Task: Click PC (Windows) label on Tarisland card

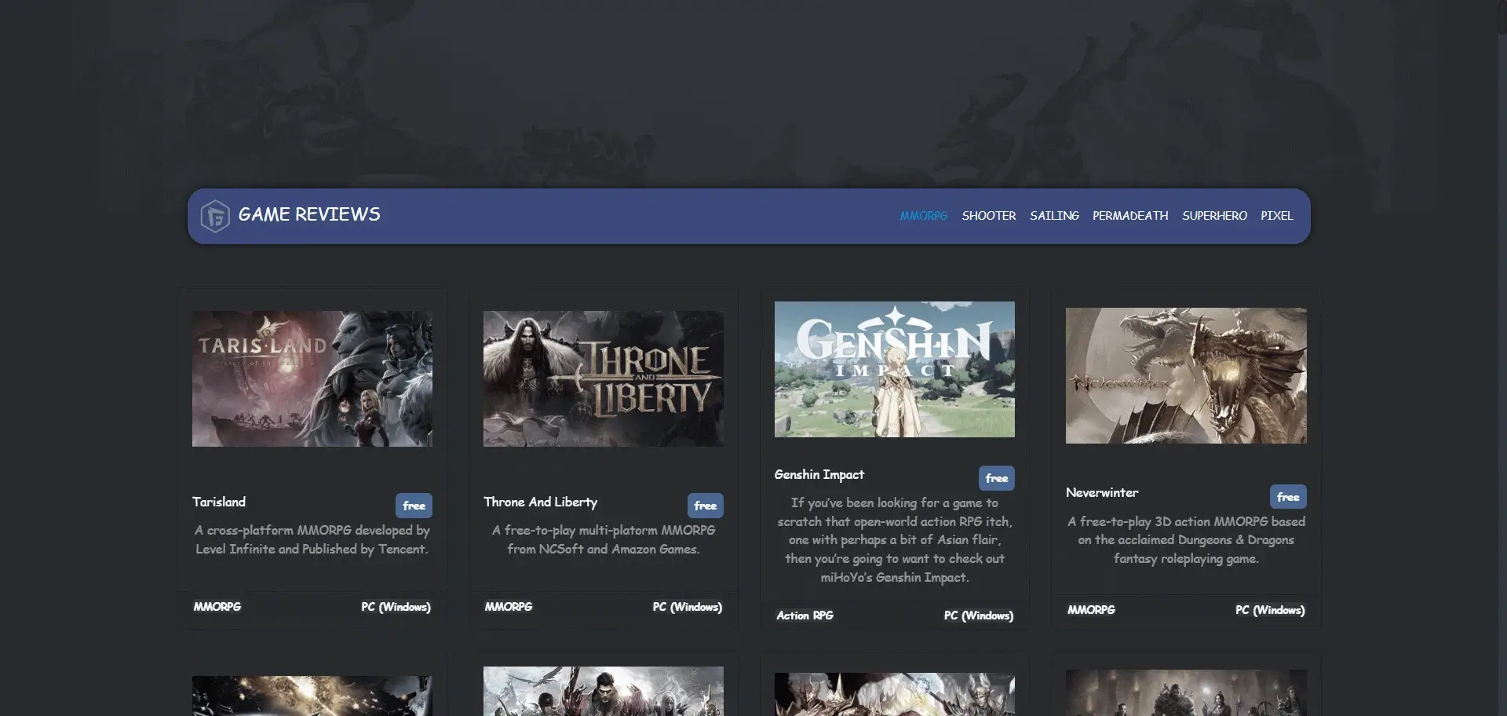Action: pos(396,607)
